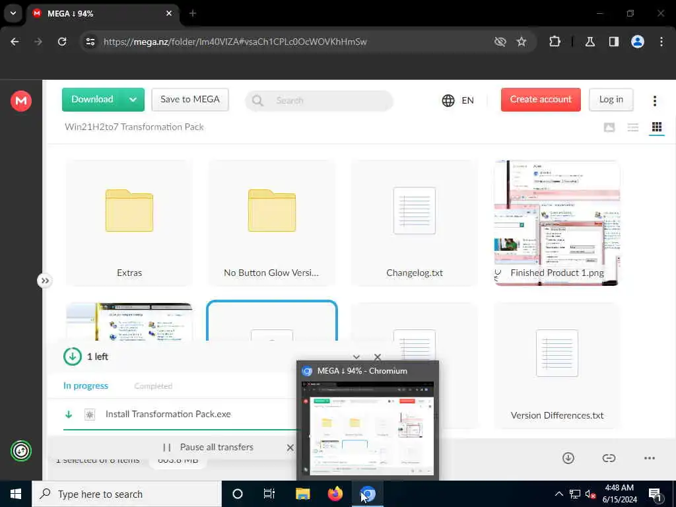Open Windows Start menu

click(x=16, y=494)
